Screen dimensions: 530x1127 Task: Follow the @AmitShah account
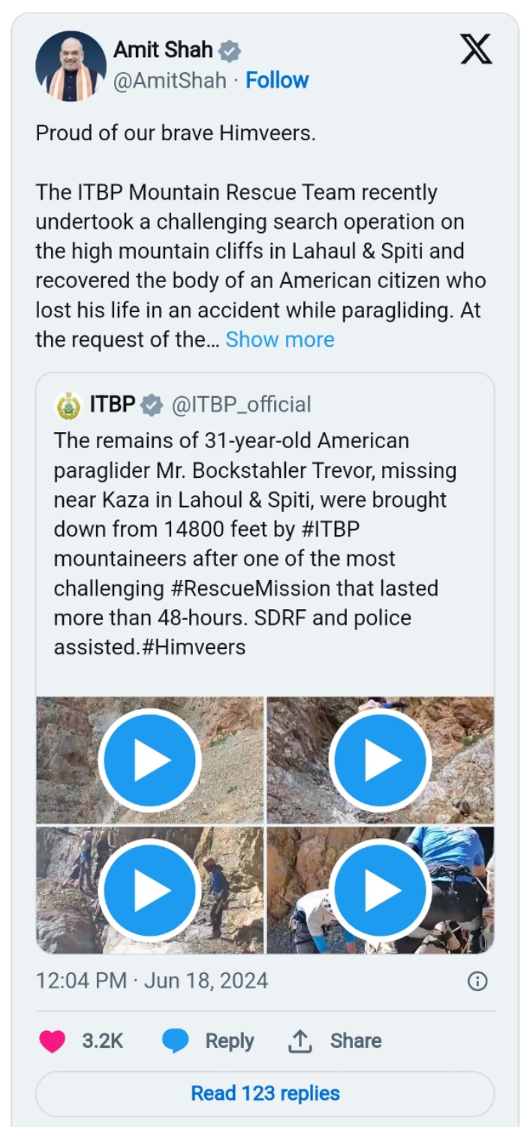277,80
